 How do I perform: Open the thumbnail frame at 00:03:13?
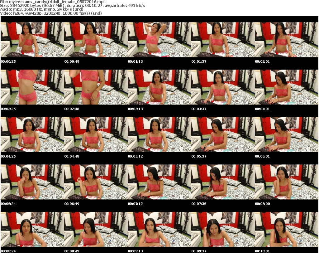(x=159, y=87)
